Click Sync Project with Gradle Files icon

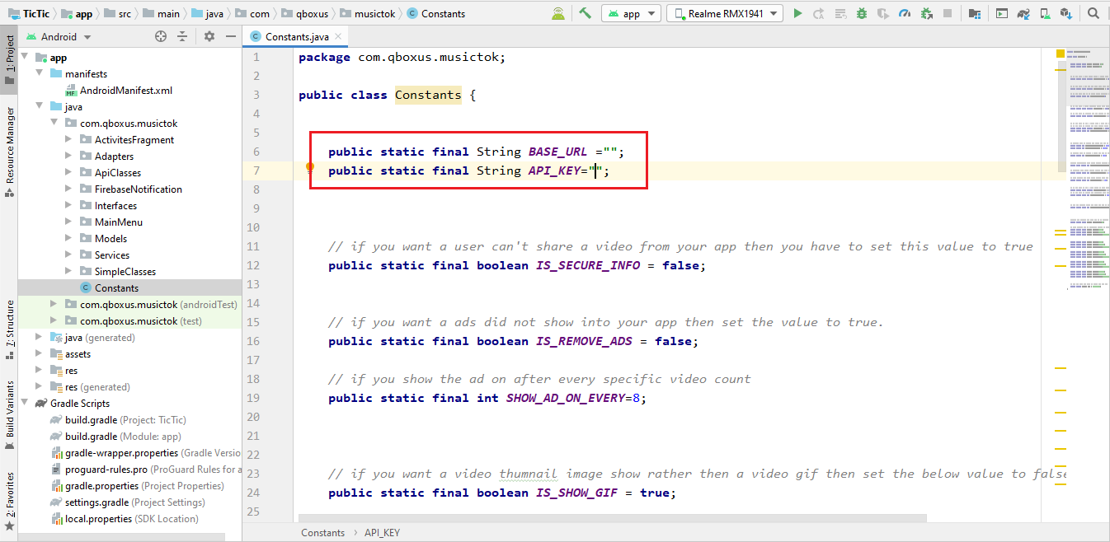click(x=1023, y=13)
